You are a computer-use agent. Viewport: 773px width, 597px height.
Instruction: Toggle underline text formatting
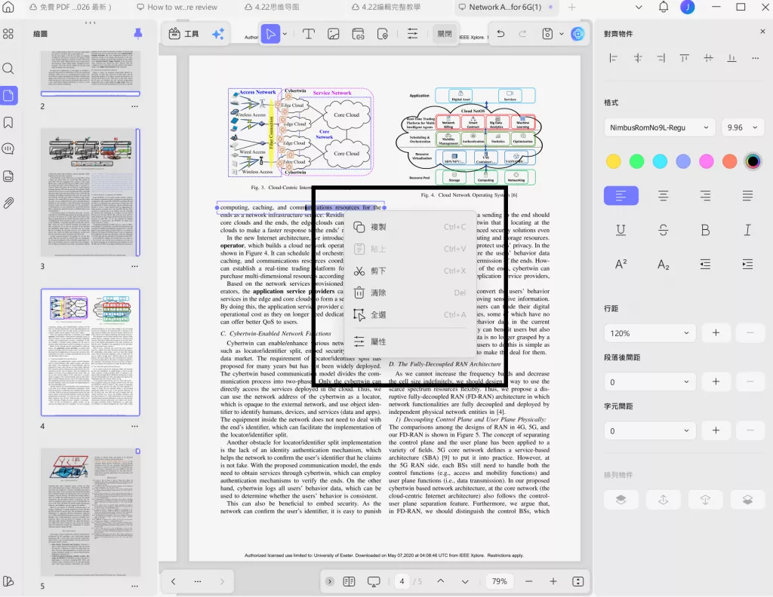click(621, 230)
